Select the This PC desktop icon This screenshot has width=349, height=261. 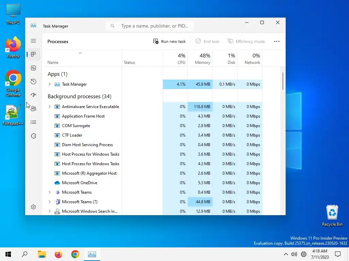click(x=13, y=14)
